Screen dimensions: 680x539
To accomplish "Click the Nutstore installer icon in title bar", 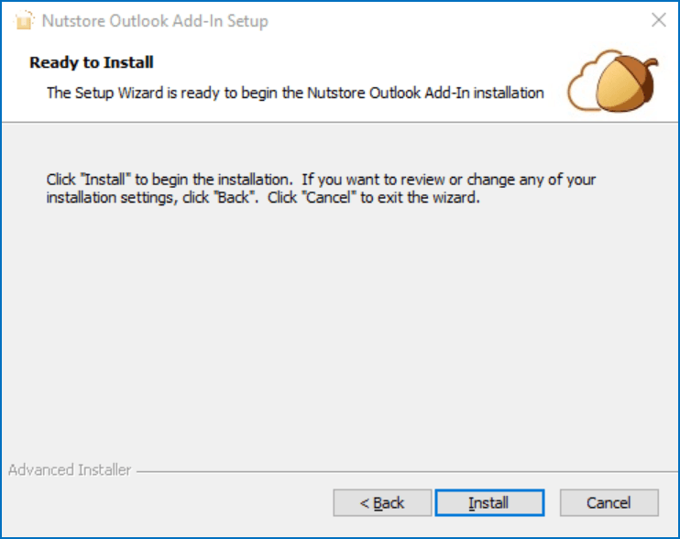I will coord(25,20).
